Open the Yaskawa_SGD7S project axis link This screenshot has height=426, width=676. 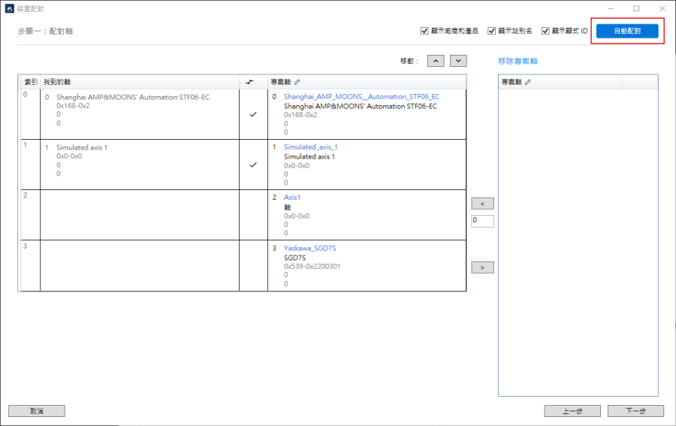tap(309, 249)
